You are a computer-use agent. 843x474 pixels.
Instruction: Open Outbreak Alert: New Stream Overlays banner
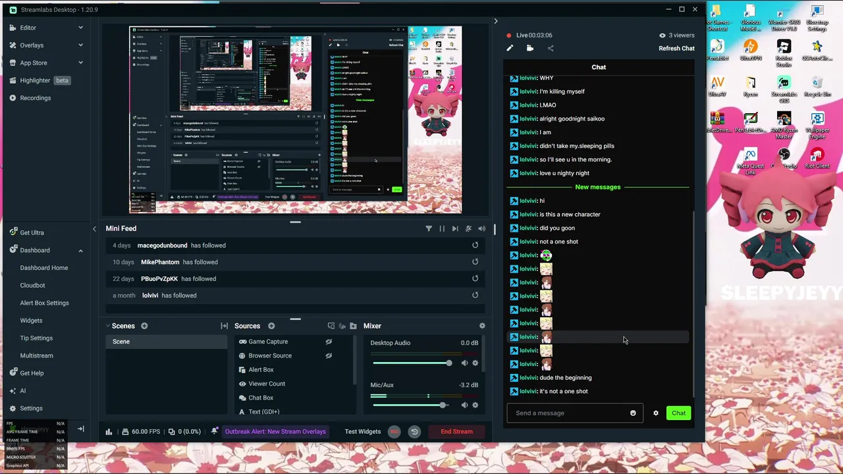pos(275,432)
